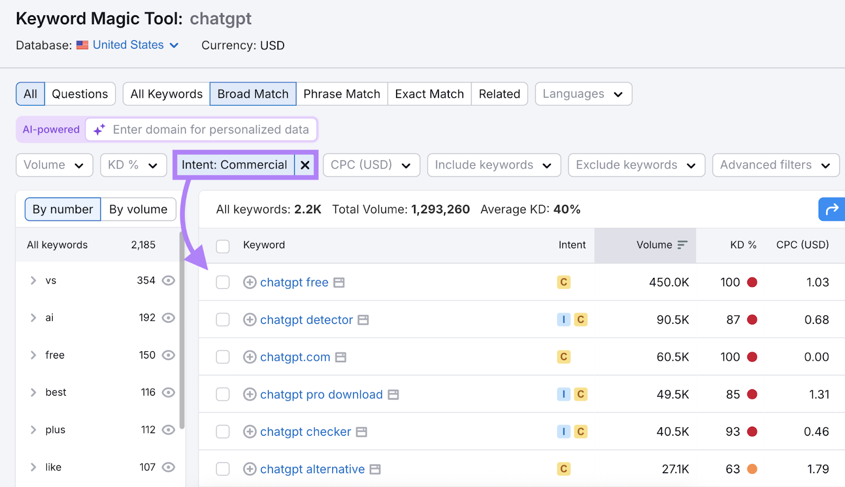
Task: Click the US flag database icon
Action: click(82, 45)
